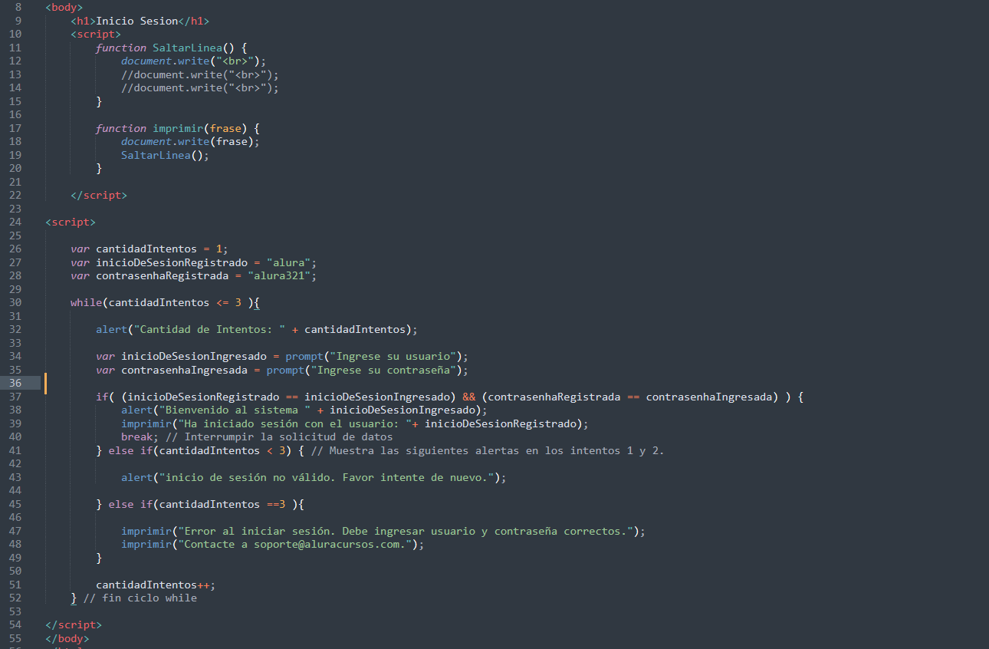Click 'var contrasenhaIngresada' on line 35
Screen dimensions: 989x649
tap(172, 370)
